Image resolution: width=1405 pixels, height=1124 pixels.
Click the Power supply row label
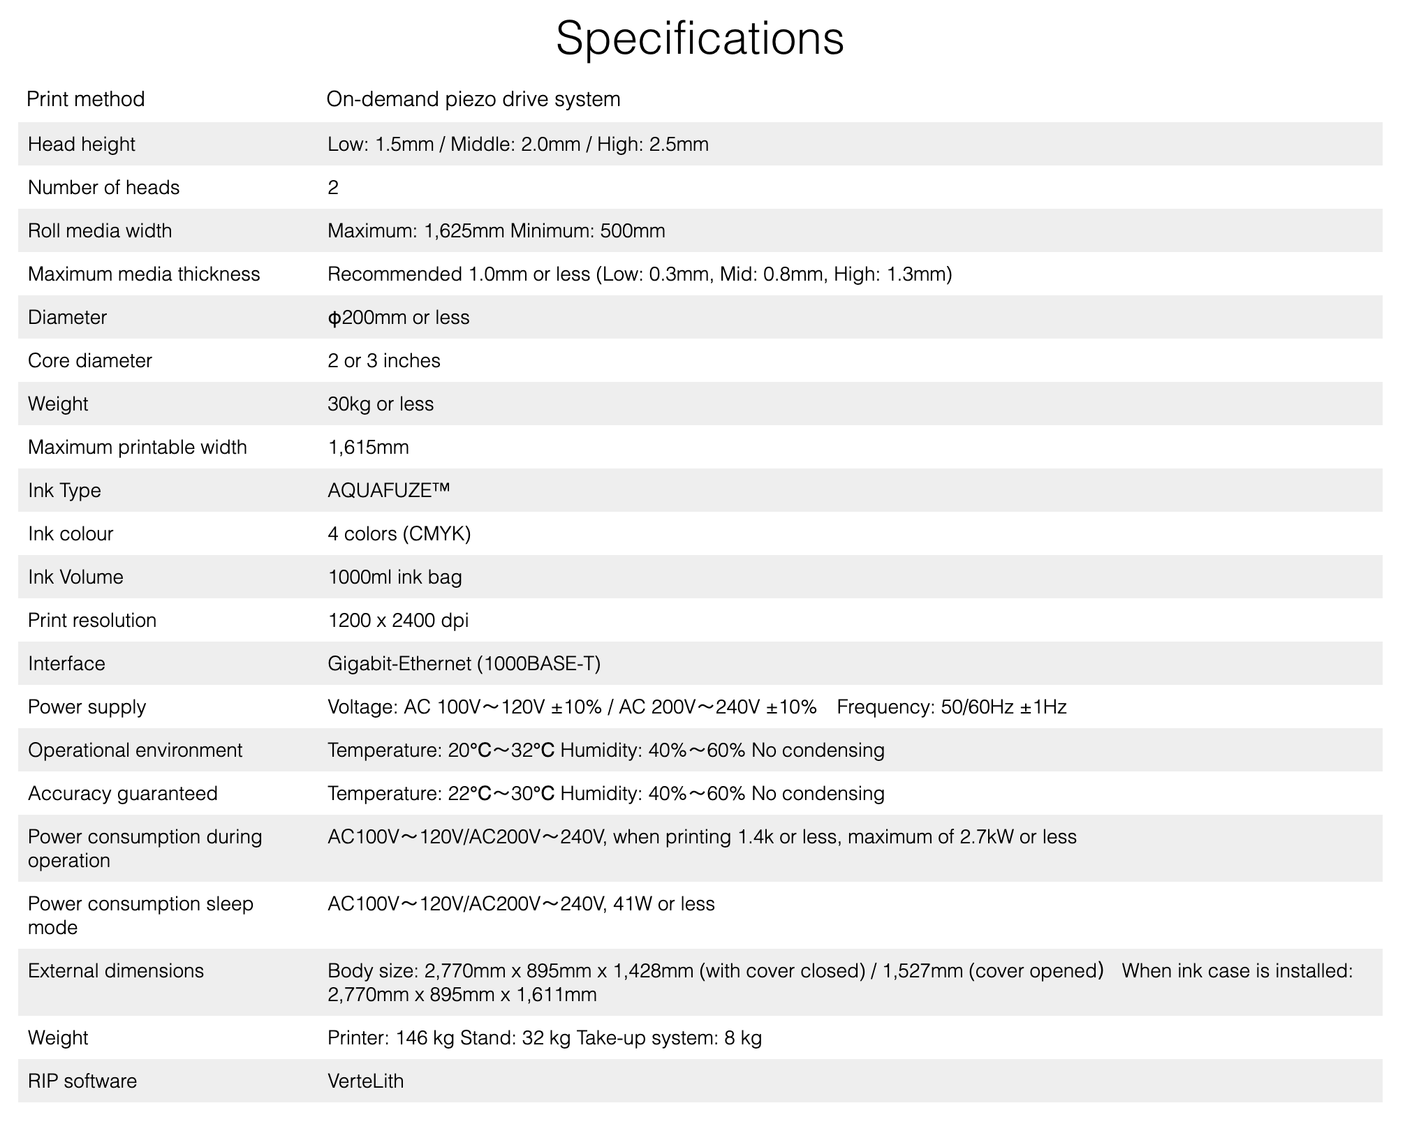pyautogui.click(x=87, y=707)
